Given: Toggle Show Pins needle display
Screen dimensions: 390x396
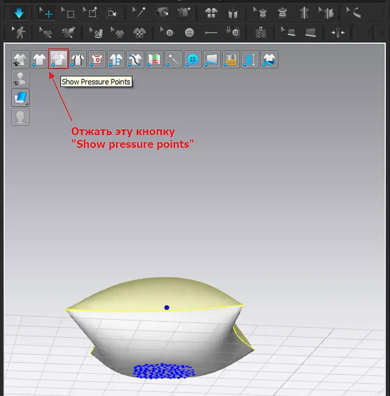Looking at the screenshot, I should [x=173, y=59].
